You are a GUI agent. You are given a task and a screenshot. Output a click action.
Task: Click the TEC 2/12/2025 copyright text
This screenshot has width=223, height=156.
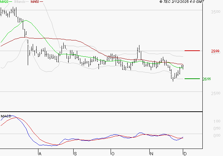pos(182,2)
